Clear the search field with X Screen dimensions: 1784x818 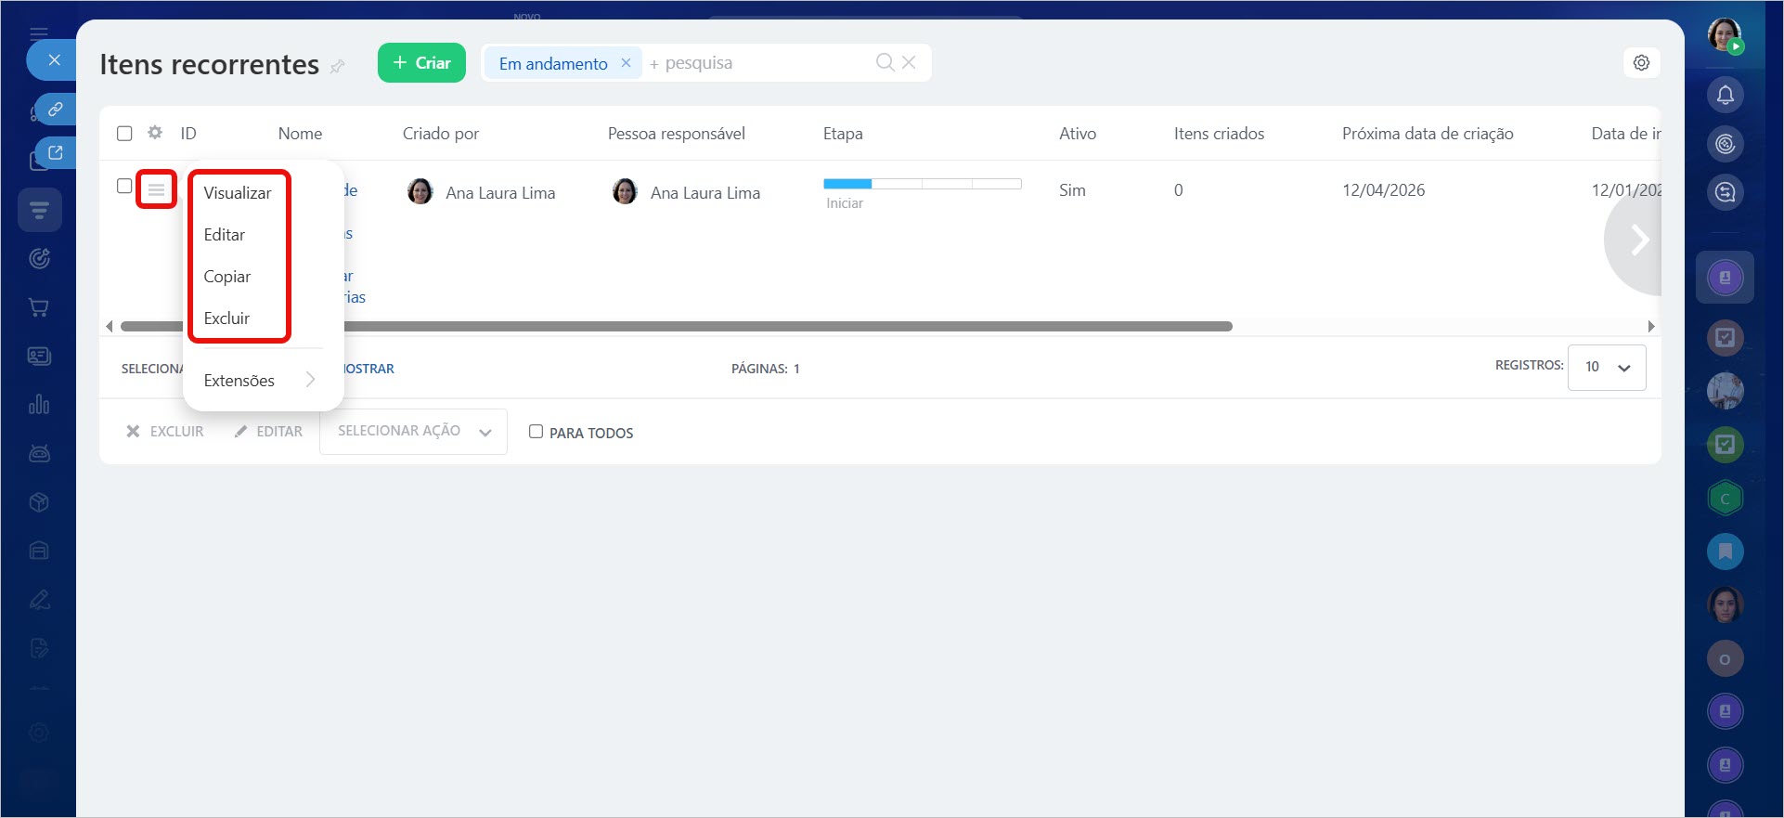pyautogui.click(x=909, y=62)
